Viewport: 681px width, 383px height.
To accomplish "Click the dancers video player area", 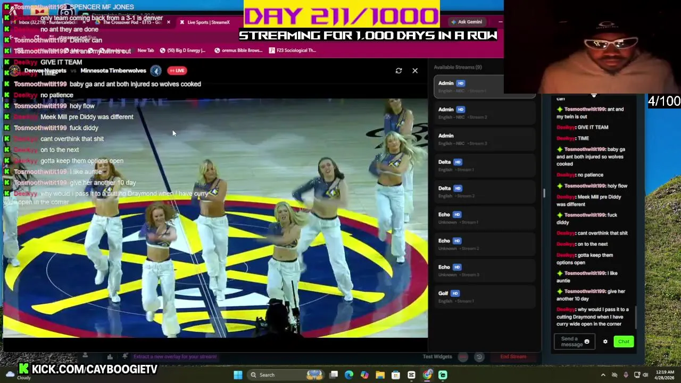I will [215, 218].
